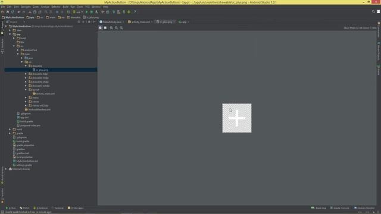Screen dimensions: 381x214
Task: Open the Gradle Console button
Action: 339,208
